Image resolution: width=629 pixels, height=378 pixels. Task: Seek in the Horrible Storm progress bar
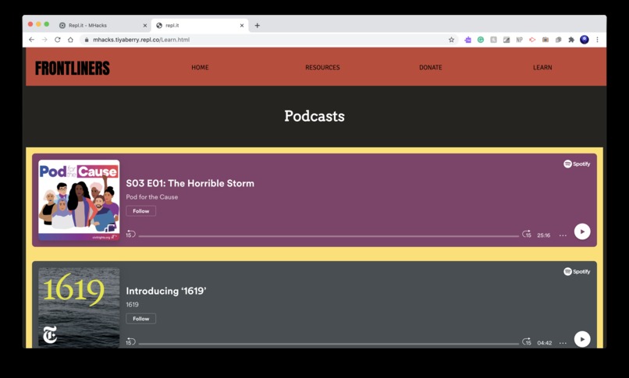(329, 236)
